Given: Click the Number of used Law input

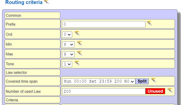Looking at the screenshot, I should pyautogui.click(x=104, y=91).
